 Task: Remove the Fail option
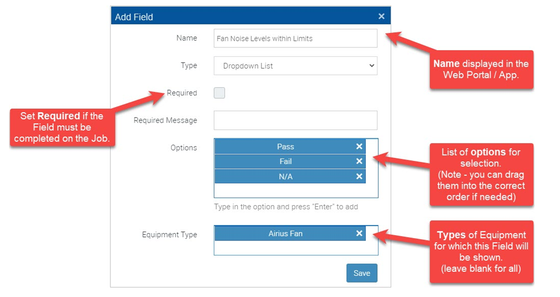point(359,161)
